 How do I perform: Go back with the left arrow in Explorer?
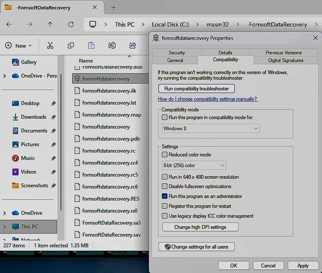(9, 24)
